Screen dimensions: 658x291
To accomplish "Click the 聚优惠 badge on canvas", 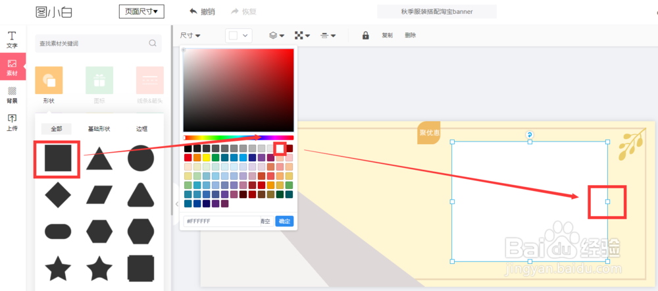I will click(429, 133).
